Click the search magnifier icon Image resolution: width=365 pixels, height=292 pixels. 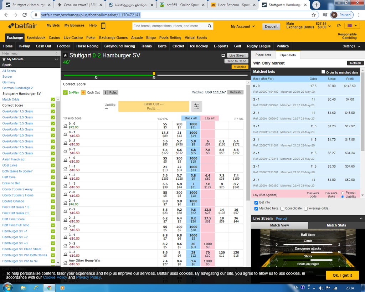(x=210, y=26)
